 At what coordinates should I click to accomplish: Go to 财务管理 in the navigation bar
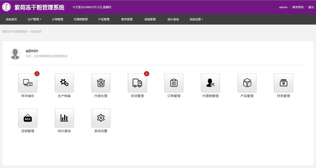click(127, 19)
